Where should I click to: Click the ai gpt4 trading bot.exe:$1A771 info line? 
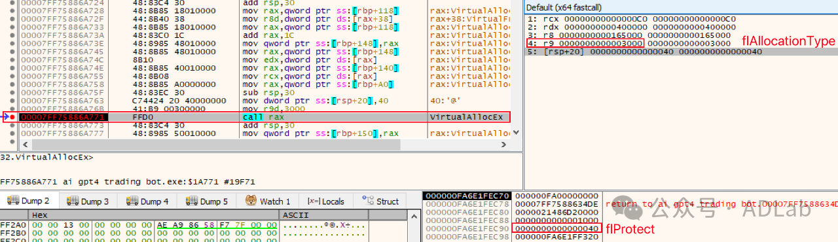click(127, 182)
